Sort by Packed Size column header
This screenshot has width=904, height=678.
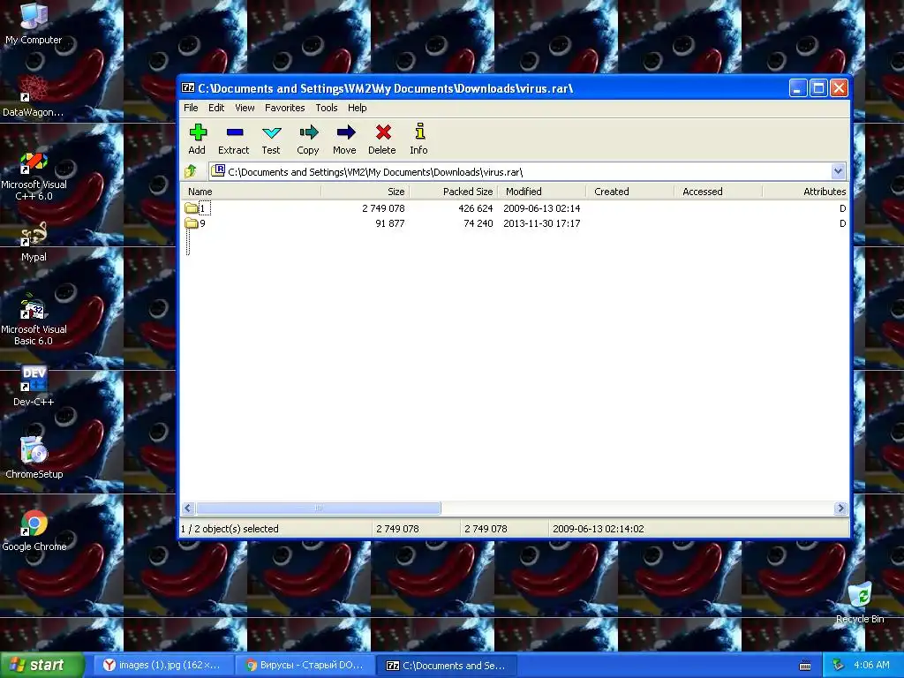coord(453,192)
